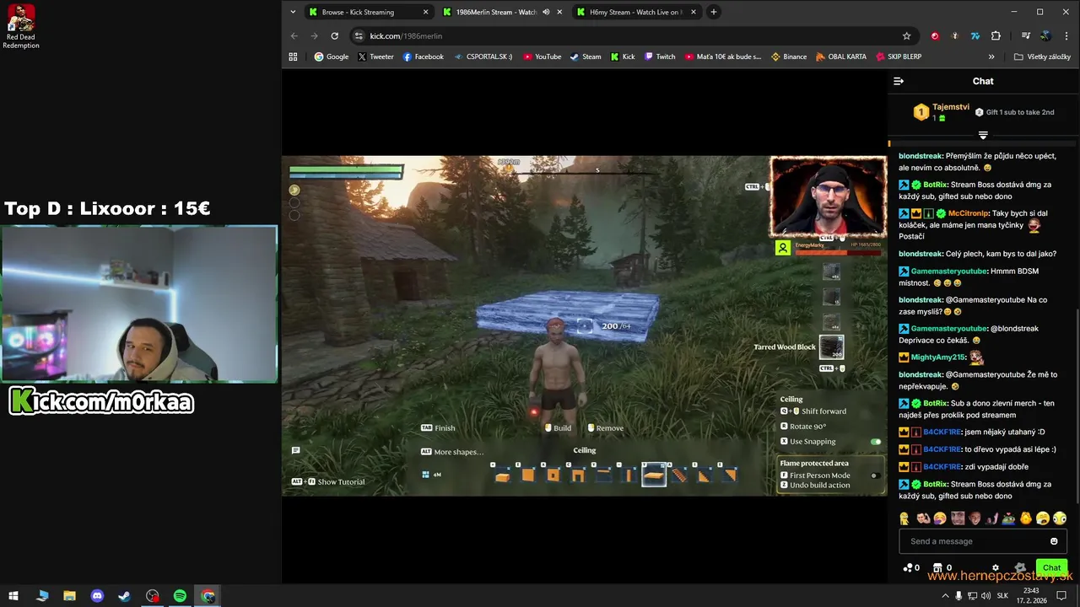
Task: Open the Red Dead Redemption desktop shortcut
Action: click(x=21, y=26)
